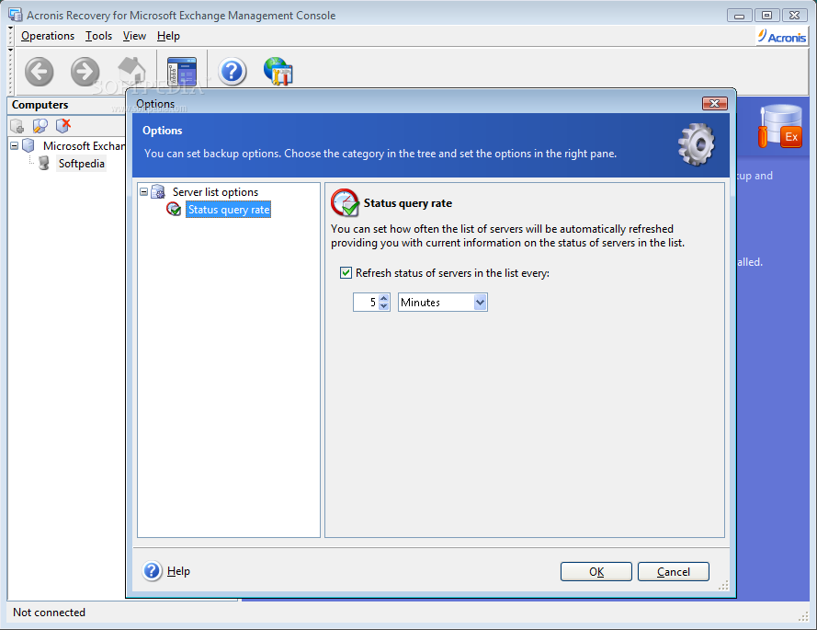This screenshot has height=630, width=817.
Task: Maximize the Management Console window
Action: pyautogui.click(x=766, y=15)
